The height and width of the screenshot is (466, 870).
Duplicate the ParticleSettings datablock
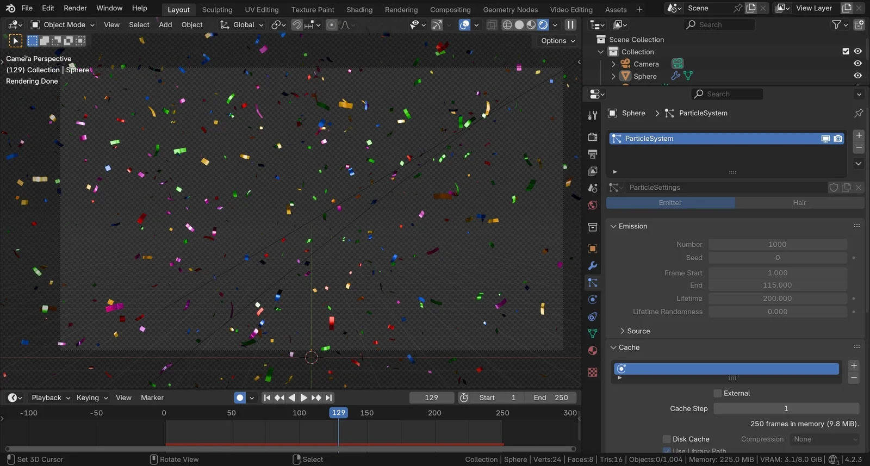[x=846, y=188]
